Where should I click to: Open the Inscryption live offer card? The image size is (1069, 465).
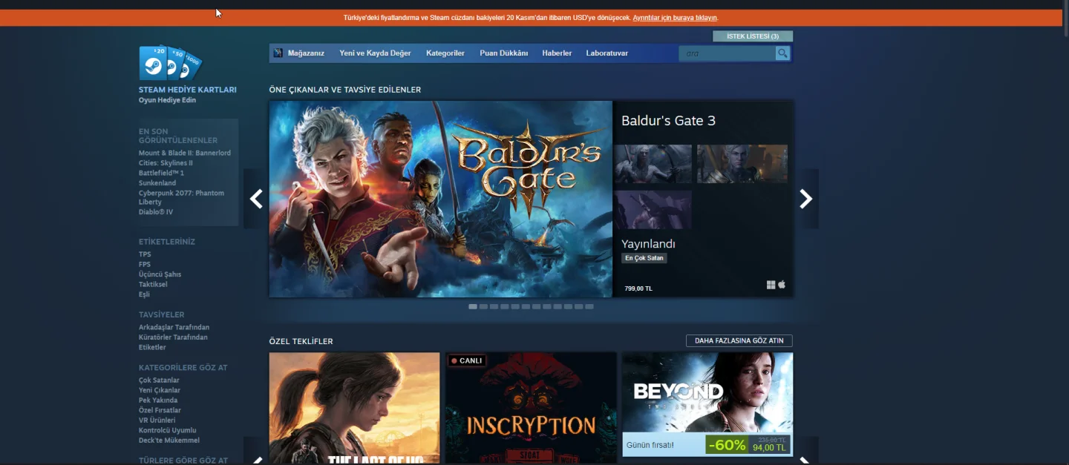531,408
